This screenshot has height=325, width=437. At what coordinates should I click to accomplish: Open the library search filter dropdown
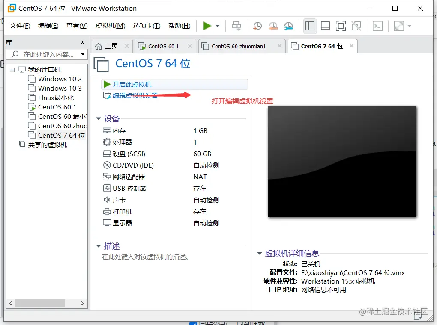83,54
